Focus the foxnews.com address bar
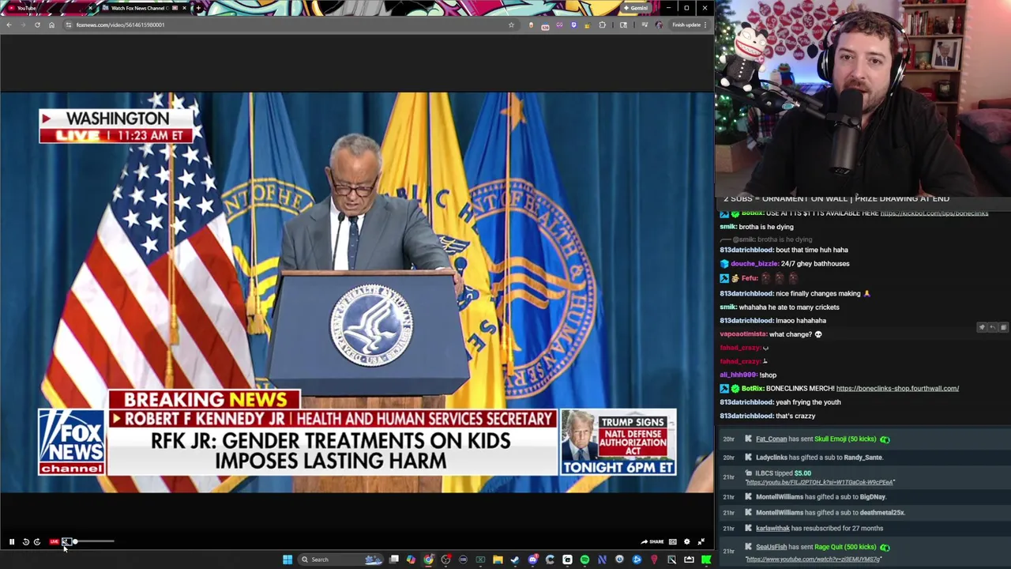The image size is (1011, 569). point(292,24)
